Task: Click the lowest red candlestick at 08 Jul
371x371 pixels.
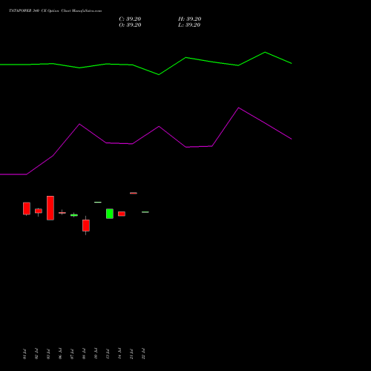Action: pos(86,226)
